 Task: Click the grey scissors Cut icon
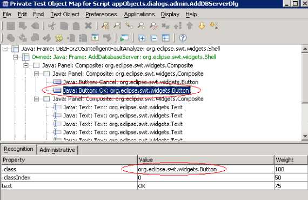(52, 26)
